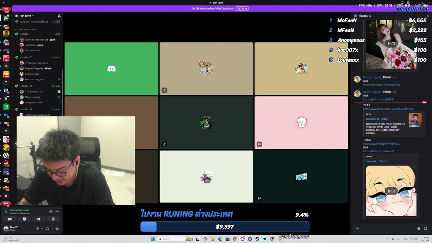Click the button in the purple notice bar
Image resolution: width=432 pixels, height=243 pixels.
tap(242, 8)
